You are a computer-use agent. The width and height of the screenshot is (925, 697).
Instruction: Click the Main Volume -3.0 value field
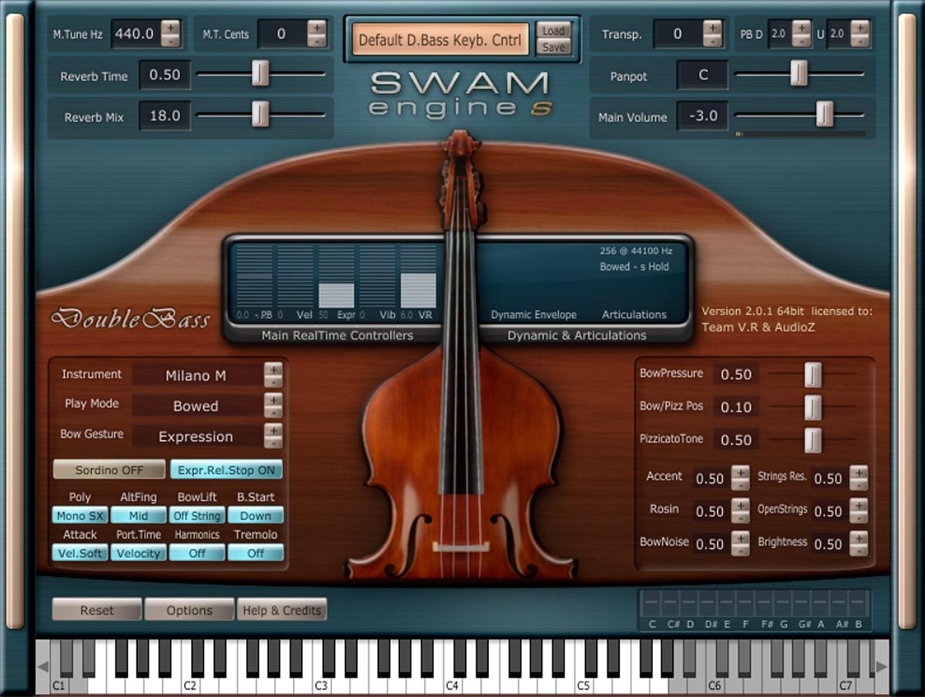tap(703, 116)
